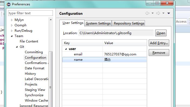Image resolution: width=190 pixels, height=107 pixels.
Task: Select Oomph in the preferences tree
Action: click(21, 25)
